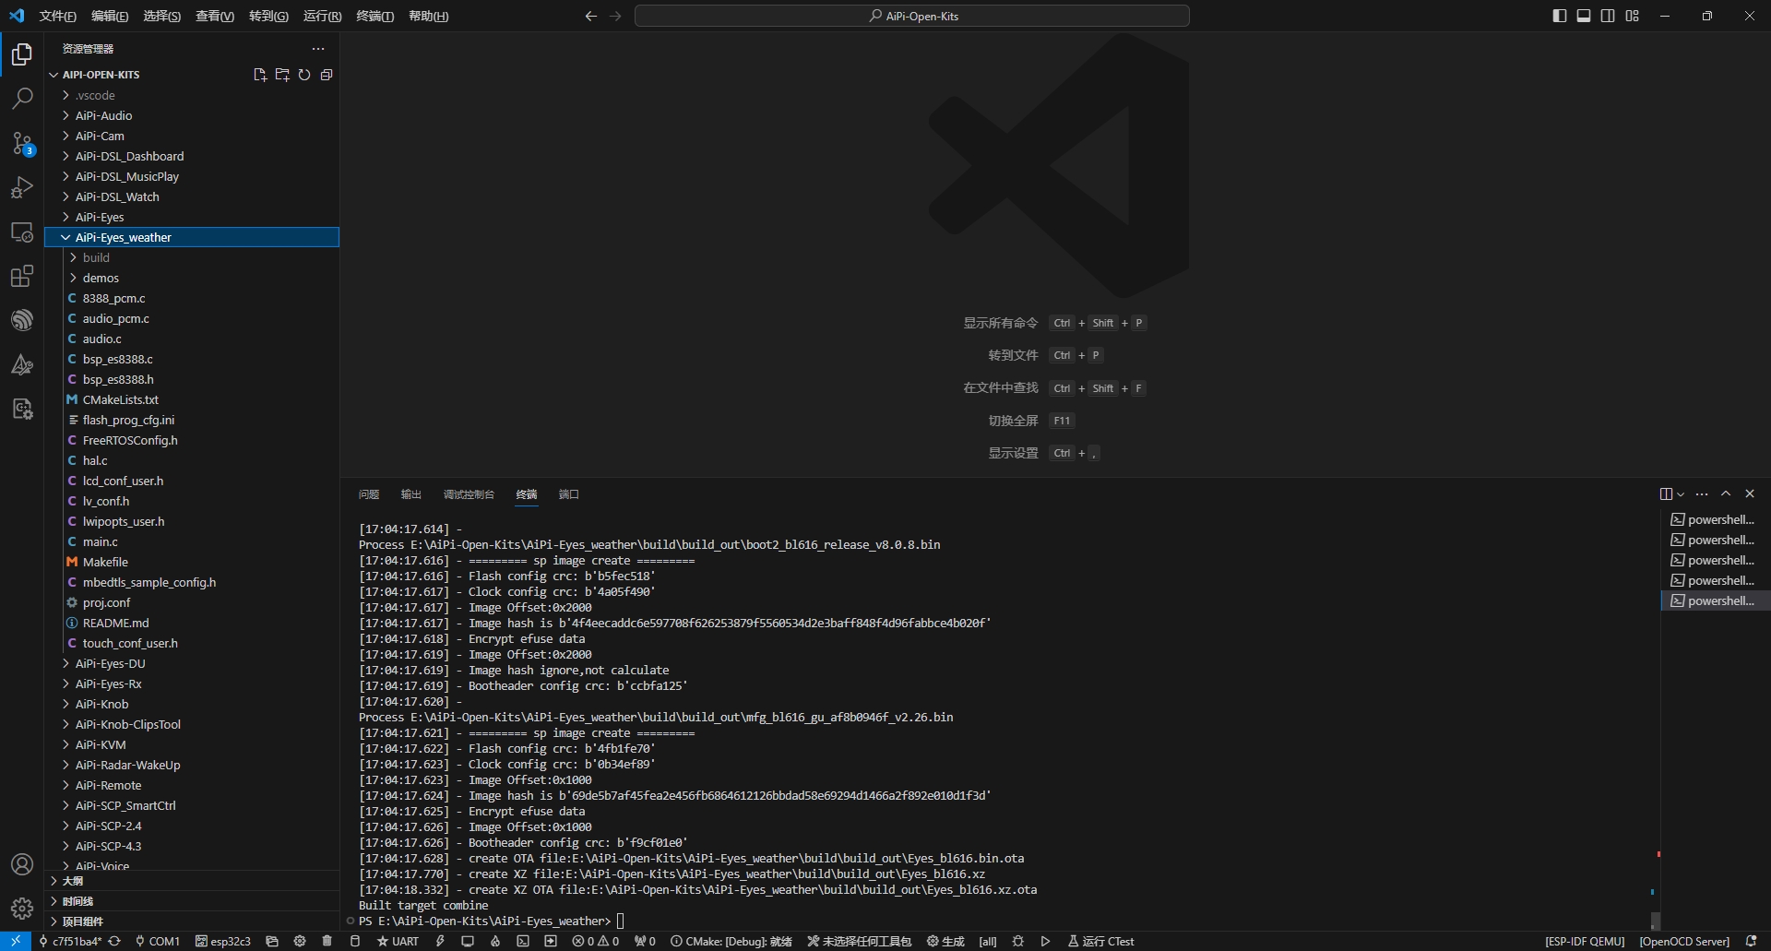Open the Manage gear menu

click(22, 909)
